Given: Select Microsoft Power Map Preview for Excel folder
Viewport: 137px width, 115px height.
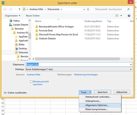Looking at the screenshot, I should [x=57, y=35].
